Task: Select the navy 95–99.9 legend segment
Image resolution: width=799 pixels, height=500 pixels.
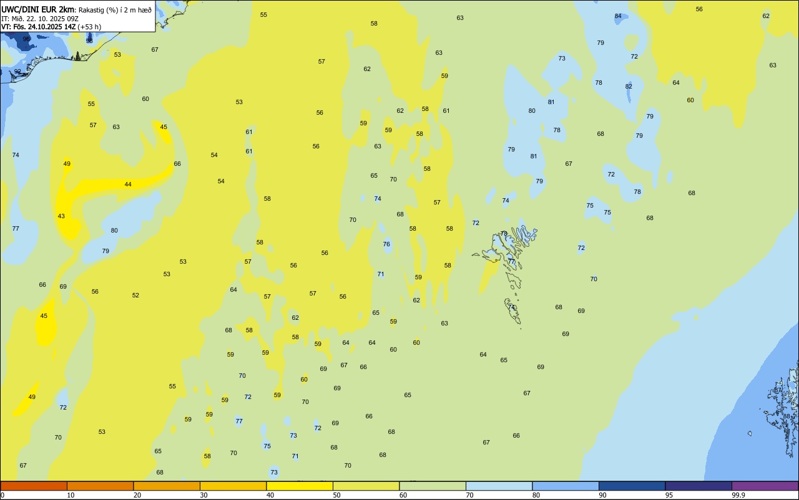Action: [x=699, y=486]
